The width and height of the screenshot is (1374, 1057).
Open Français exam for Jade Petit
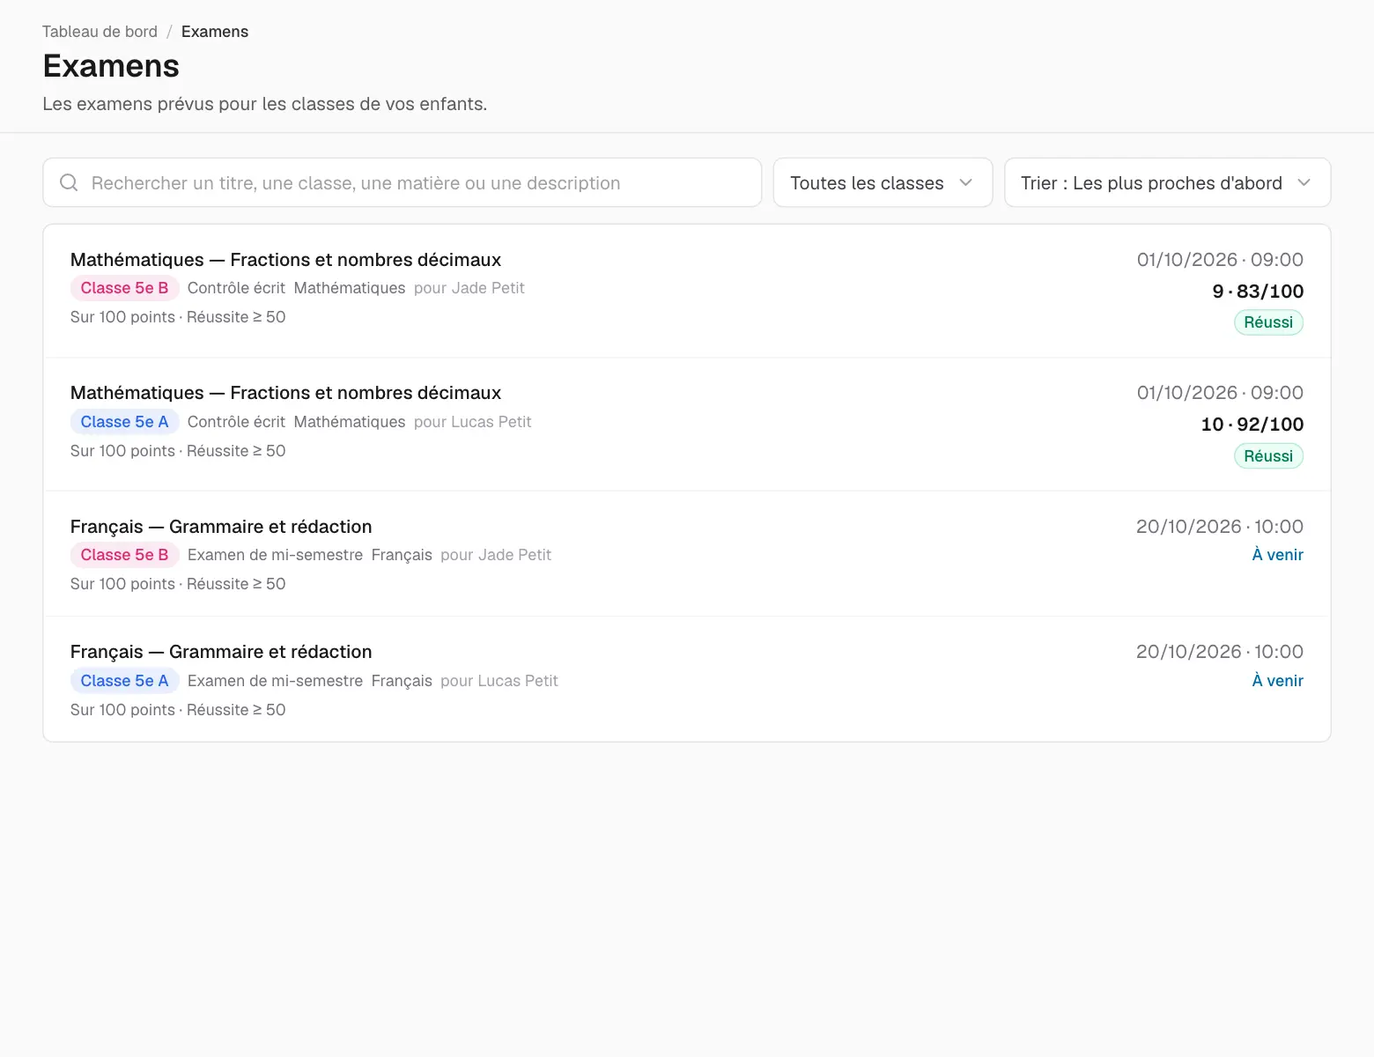point(687,554)
